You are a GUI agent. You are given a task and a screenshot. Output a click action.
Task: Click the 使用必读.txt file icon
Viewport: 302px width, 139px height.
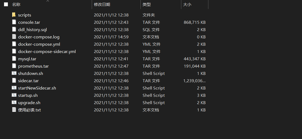click(14, 110)
